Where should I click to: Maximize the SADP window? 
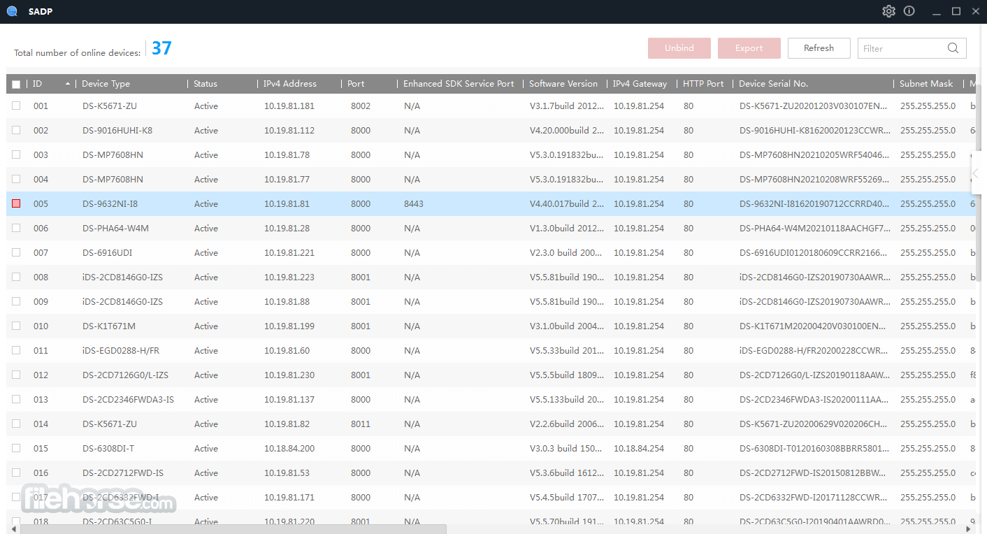pos(956,11)
